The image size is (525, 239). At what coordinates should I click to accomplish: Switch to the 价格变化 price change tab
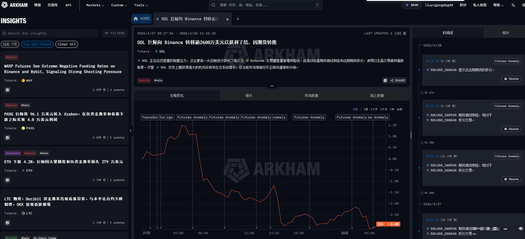[x=177, y=95]
